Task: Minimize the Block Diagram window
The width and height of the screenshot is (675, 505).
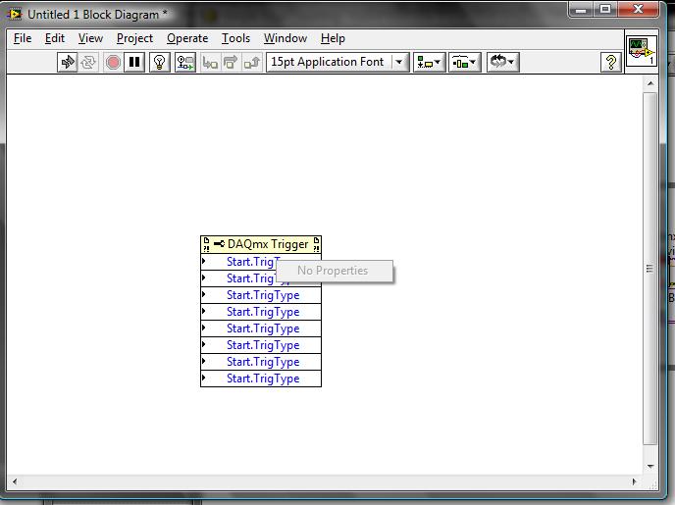Action: pyautogui.click(x=581, y=10)
